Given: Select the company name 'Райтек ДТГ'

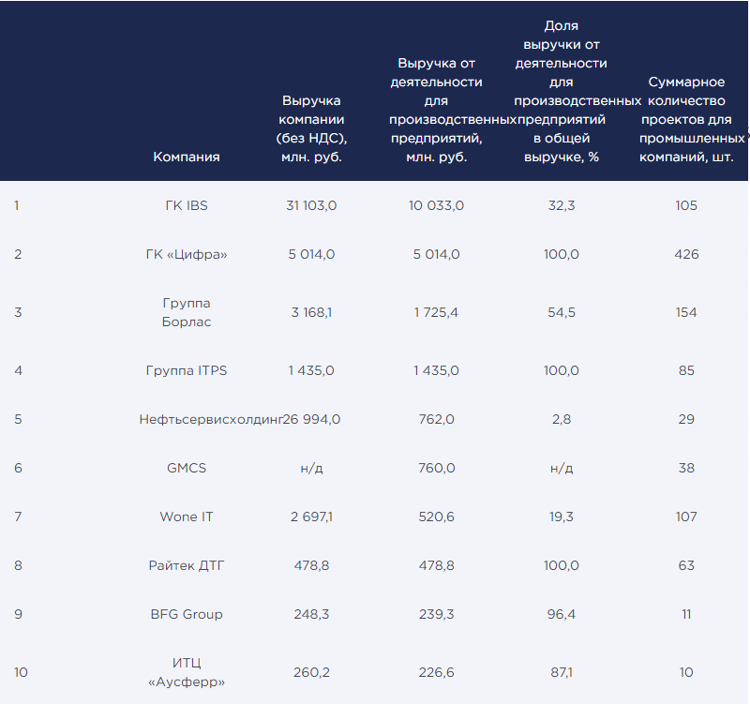Looking at the screenshot, I should 186,566.
